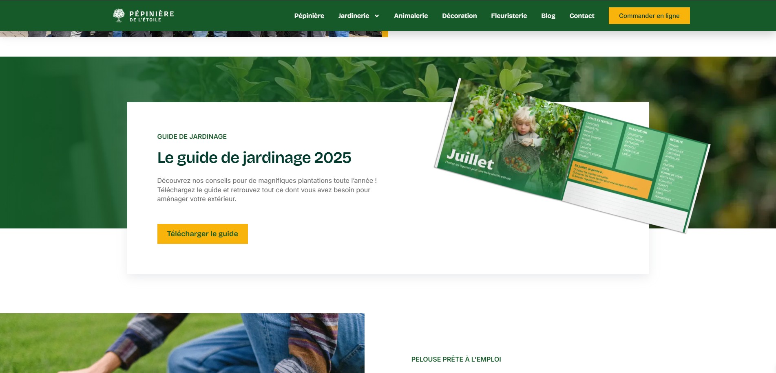Open the Jardinerie menu item
Image resolution: width=776 pixels, height=373 pixels.
click(x=354, y=15)
